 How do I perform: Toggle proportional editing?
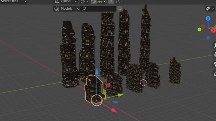111,1
